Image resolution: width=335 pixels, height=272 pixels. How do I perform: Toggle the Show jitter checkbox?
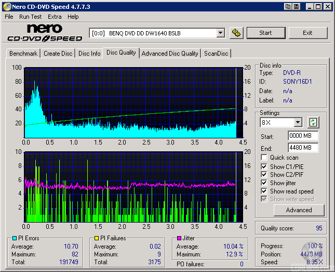click(x=264, y=183)
